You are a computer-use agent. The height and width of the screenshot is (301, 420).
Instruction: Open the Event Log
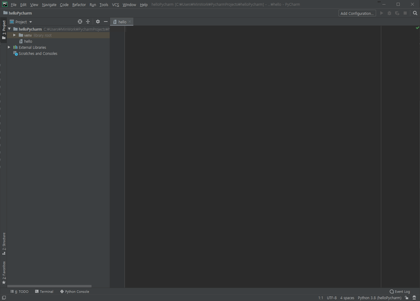[x=400, y=292]
